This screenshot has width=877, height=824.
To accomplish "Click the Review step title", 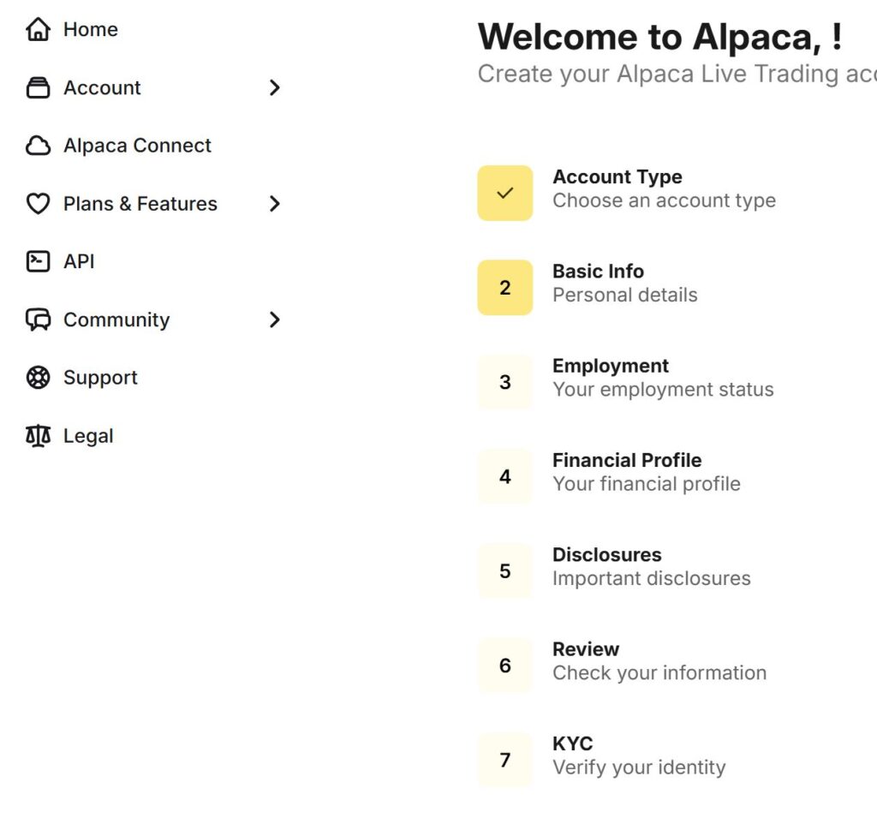I will 586,649.
